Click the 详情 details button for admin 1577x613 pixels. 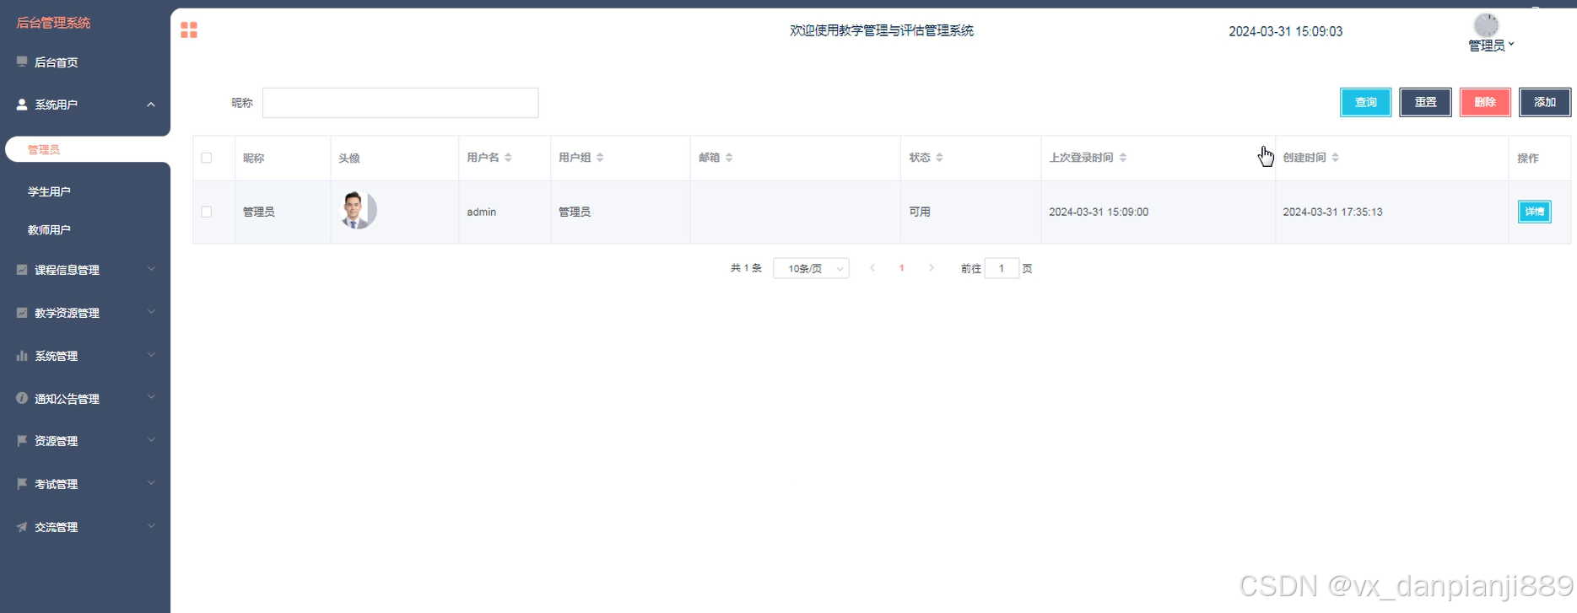(1534, 212)
